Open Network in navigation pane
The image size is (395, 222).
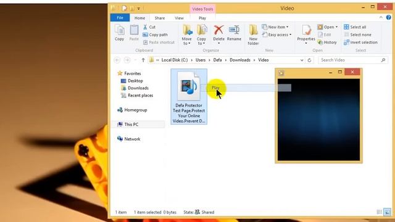(129, 139)
